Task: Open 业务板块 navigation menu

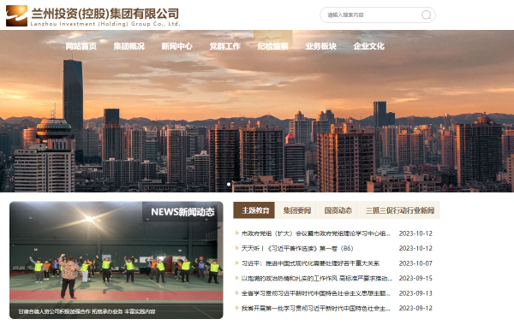Action: pos(321,46)
